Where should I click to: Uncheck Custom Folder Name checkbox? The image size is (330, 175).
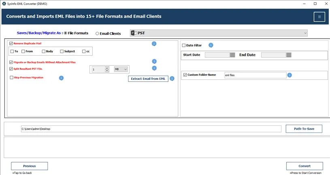tap(185, 75)
